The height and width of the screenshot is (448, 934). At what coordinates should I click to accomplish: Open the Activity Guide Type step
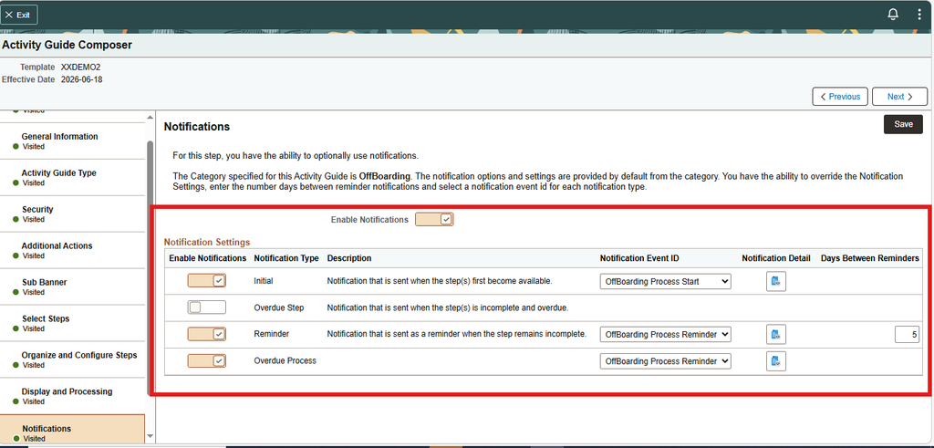[x=72, y=178]
